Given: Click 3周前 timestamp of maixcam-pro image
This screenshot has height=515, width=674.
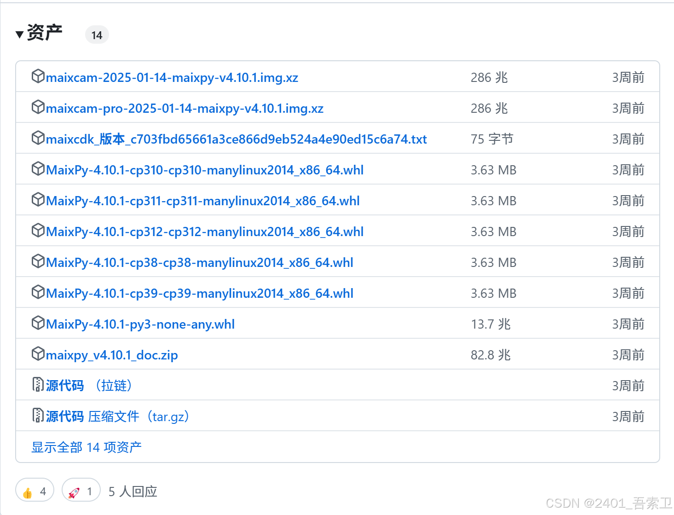Looking at the screenshot, I should (628, 108).
